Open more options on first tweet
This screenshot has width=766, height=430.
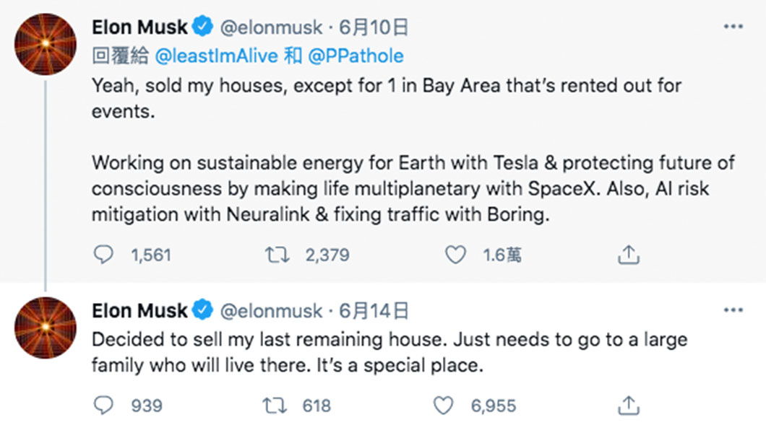[733, 27]
